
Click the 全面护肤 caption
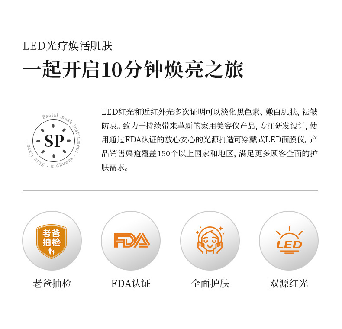point(210,284)
